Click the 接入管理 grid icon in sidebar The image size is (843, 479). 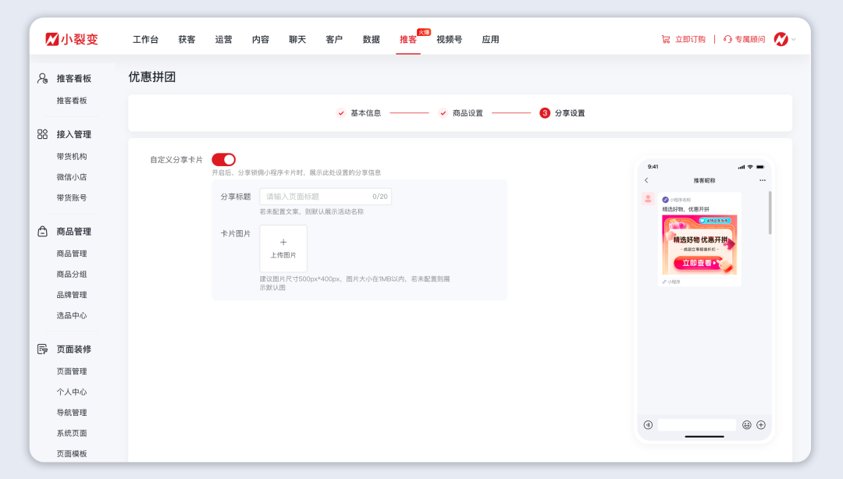tap(41, 133)
